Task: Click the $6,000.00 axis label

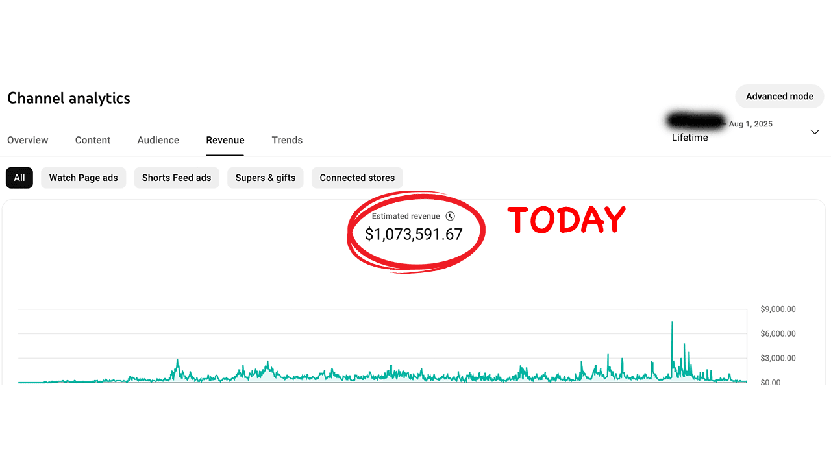Action: click(x=778, y=333)
